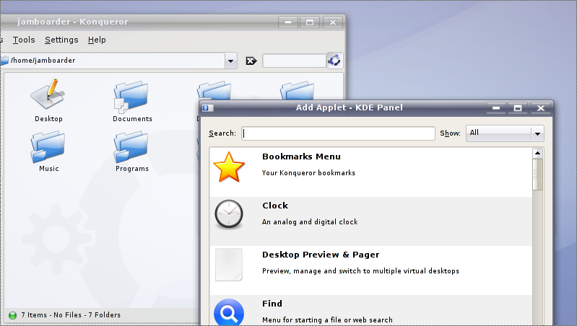The image size is (577, 326).
Task: Minimize the Konqueror window
Action: click(x=288, y=22)
